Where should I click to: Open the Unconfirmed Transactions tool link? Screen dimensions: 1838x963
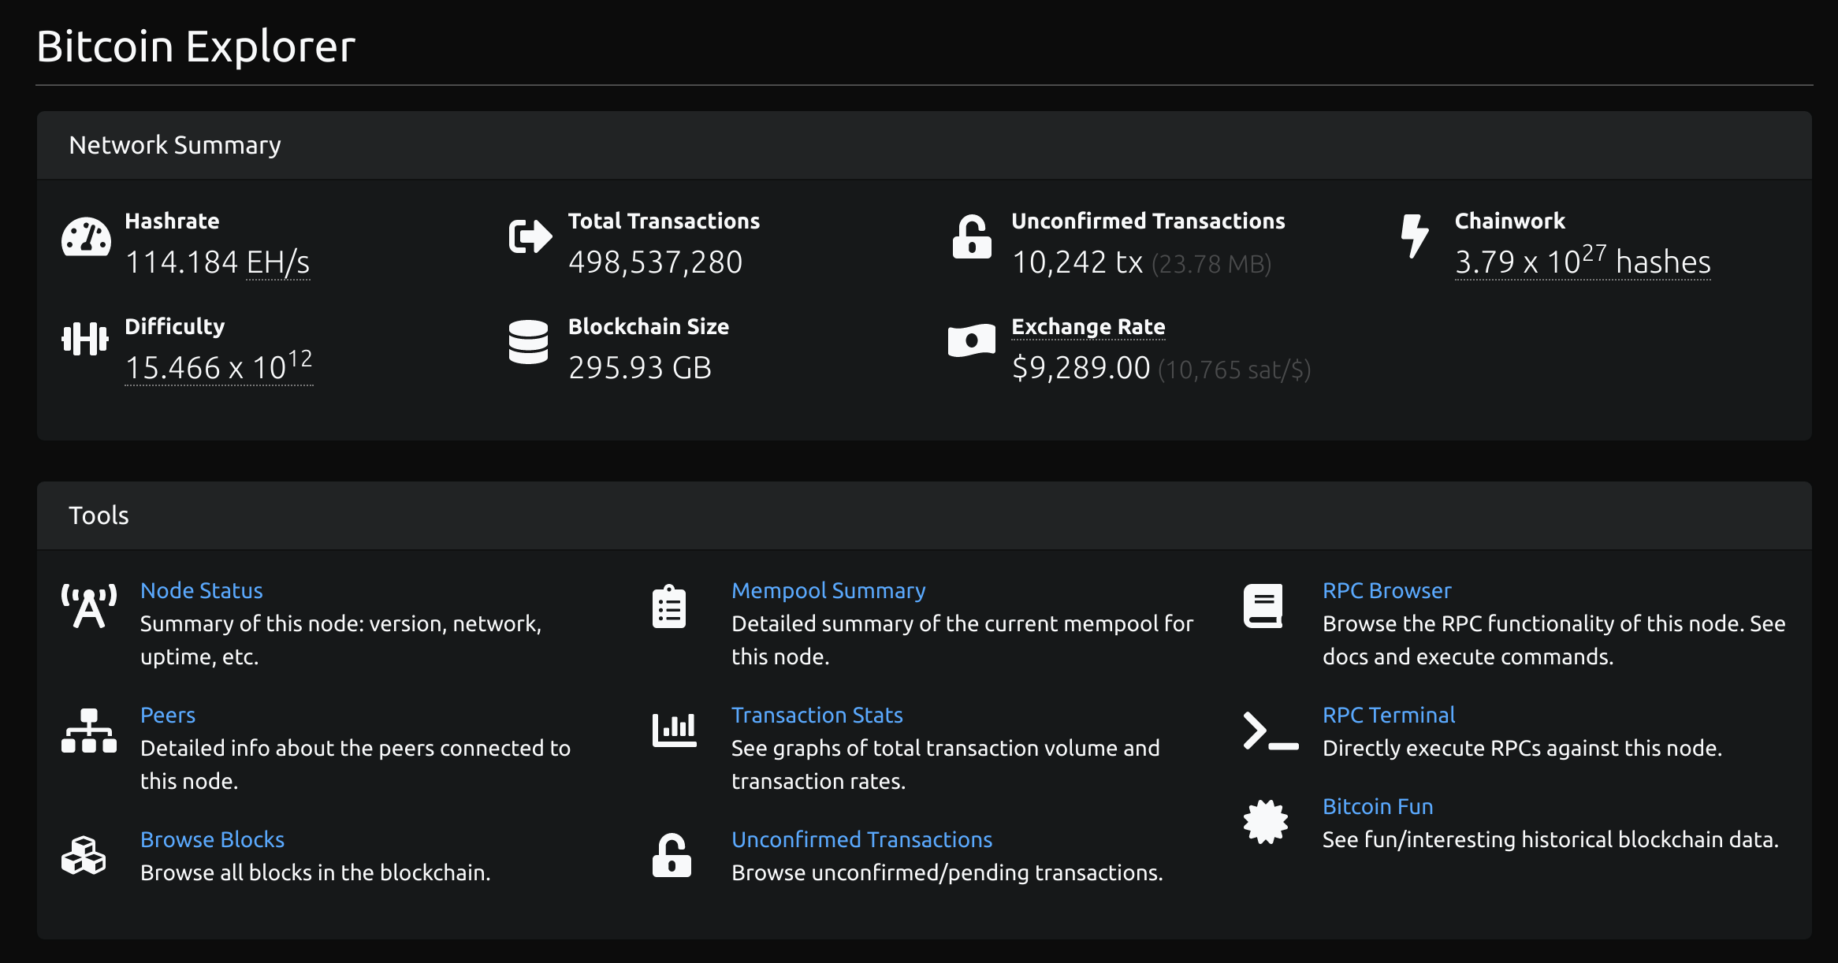(x=862, y=839)
